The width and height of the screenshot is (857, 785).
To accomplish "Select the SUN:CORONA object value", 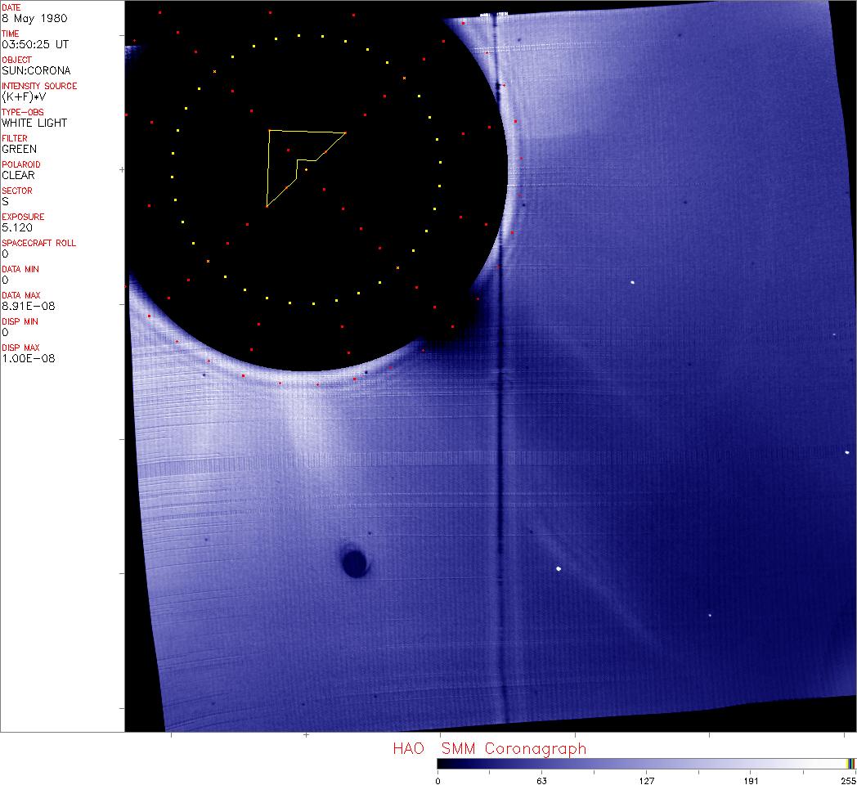I will pos(36,70).
